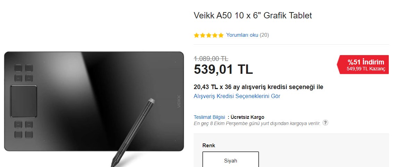Click the 'Teslimat Bilgisi' link
This screenshot has height=167, width=394.
[209, 117]
